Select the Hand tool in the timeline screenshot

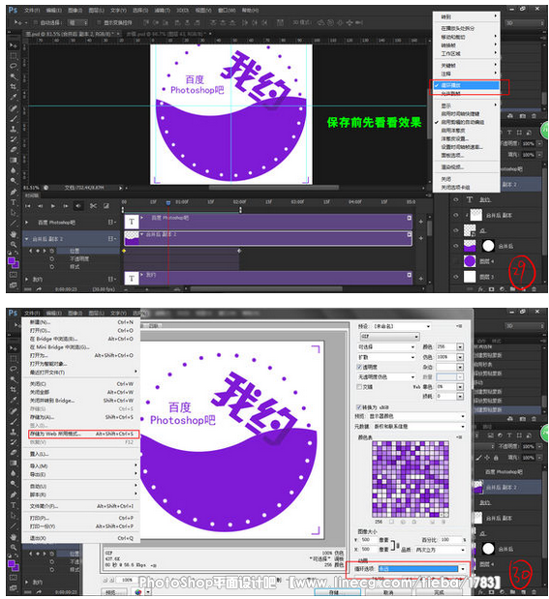[14, 234]
